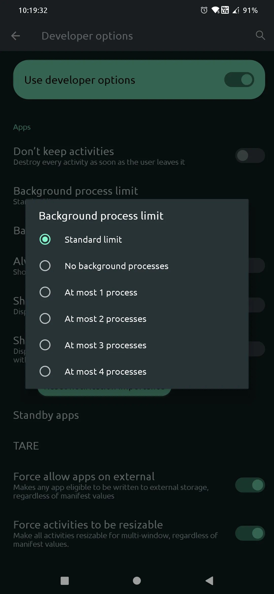This screenshot has width=274, height=594.
Task: Disable the Use developer options toggle
Action: [x=239, y=79]
